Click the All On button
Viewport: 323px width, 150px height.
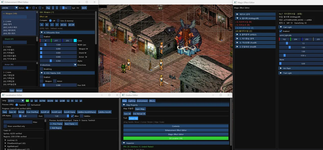point(63,25)
